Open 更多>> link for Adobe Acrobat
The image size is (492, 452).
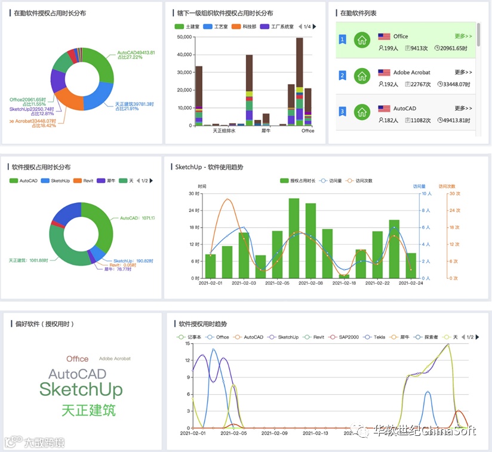(x=463, y=72)
